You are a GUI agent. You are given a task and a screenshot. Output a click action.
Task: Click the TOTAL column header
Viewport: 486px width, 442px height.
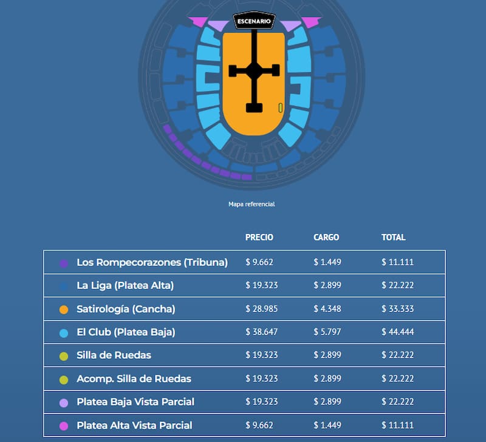tap(393, 237)
